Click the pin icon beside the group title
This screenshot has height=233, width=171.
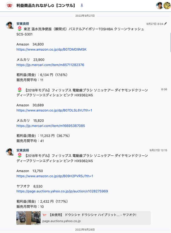pyautogui.click(x=82, y=6)
